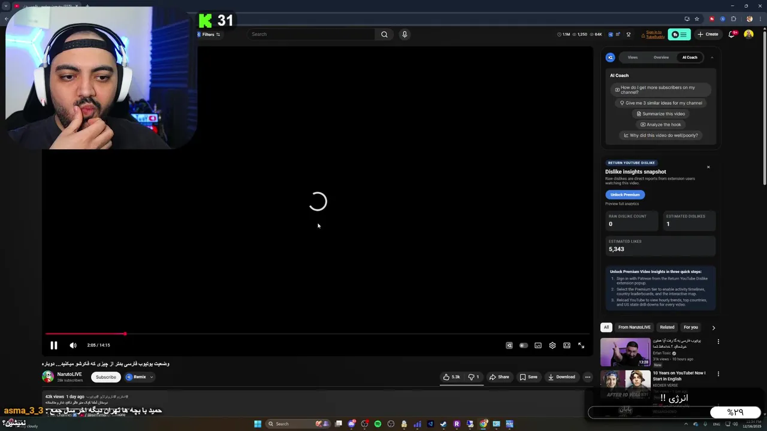Select For you filter chip
767x431 pixels.
pyautogui.click(x=691, y=327)
